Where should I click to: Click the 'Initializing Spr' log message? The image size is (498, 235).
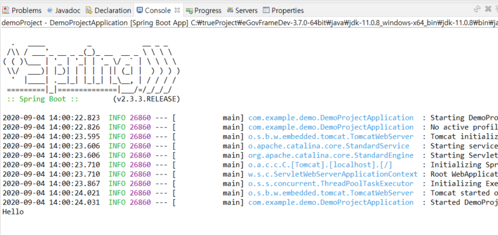(x=464, y=165)
